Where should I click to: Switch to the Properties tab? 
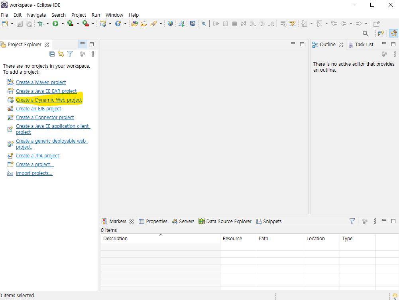coord(153,222)
